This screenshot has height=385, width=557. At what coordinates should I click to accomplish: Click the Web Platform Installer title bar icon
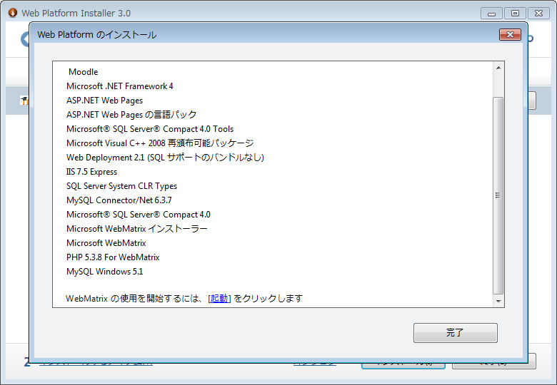(12, 13)
